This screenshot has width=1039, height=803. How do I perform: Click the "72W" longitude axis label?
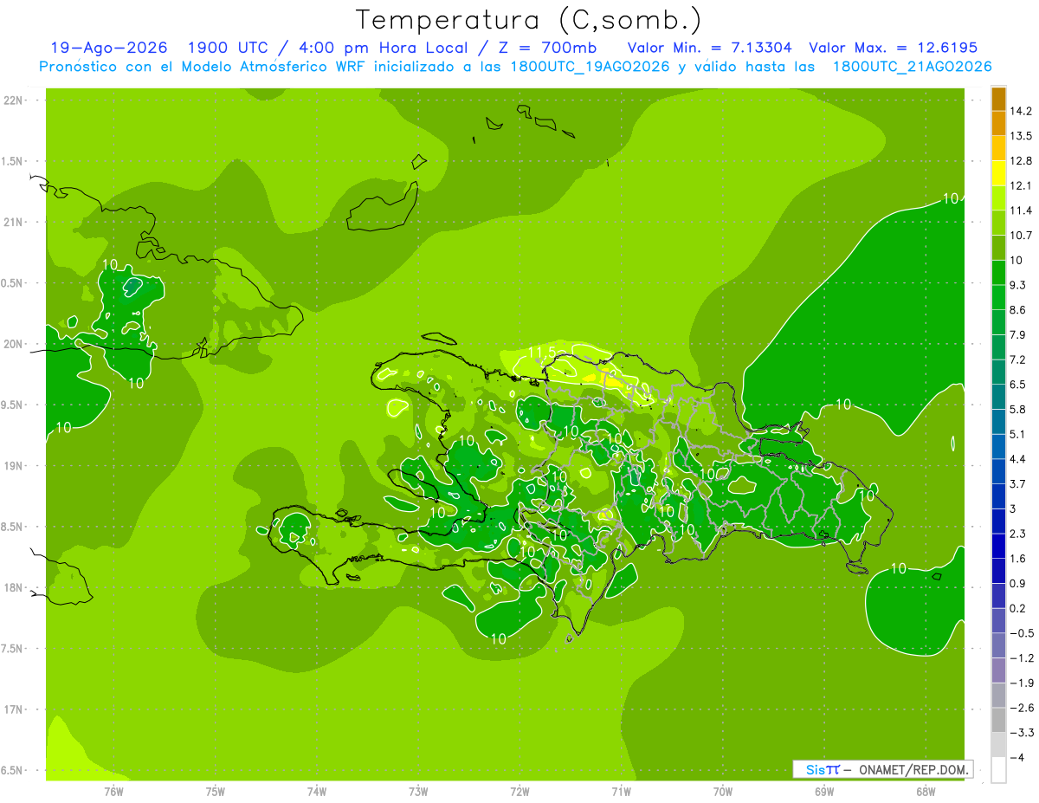[x=519, y=791]
